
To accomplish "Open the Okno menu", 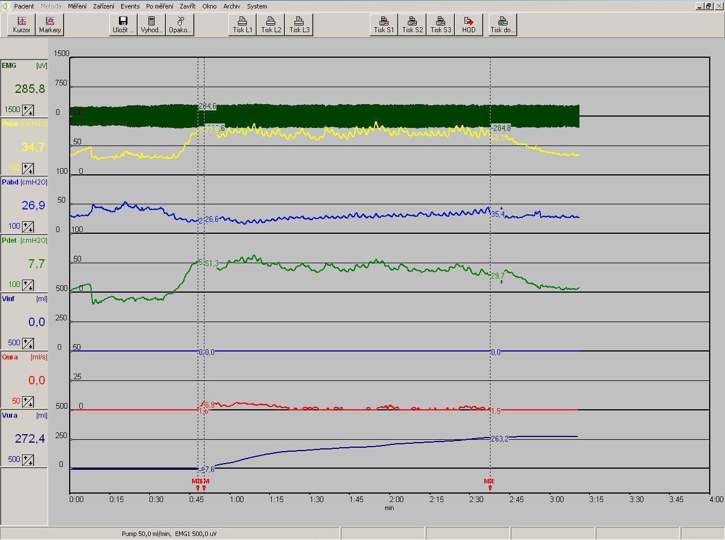I will 209,6.
